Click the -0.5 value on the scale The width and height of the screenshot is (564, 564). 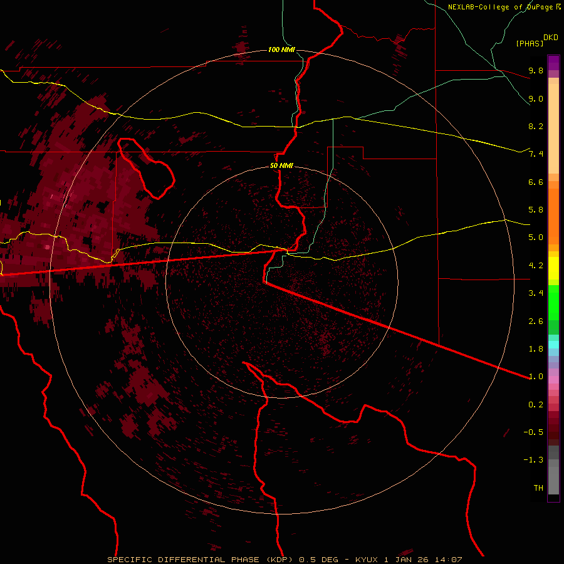coord(533,432)
